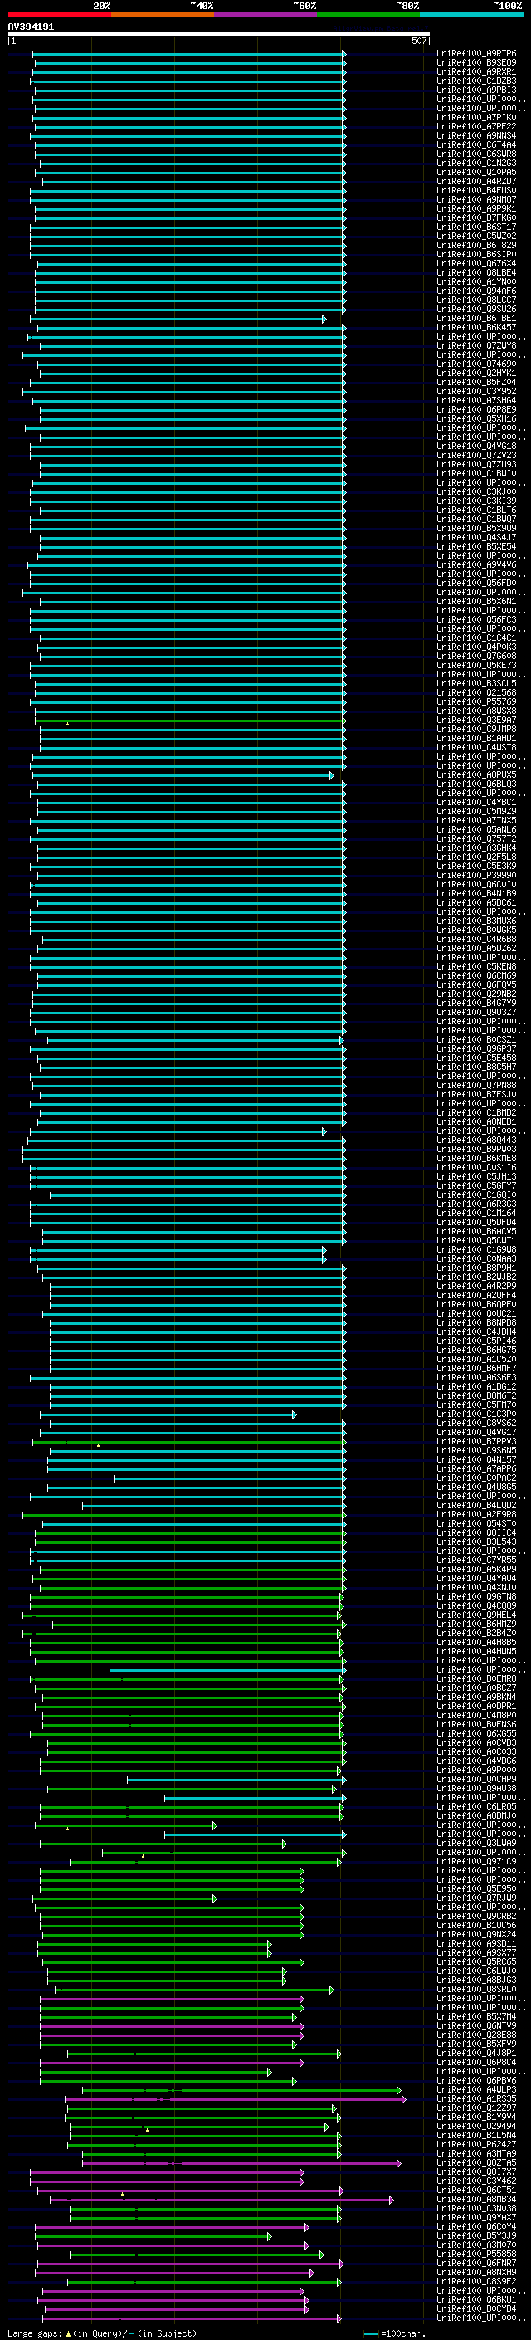Click the UniRef100_C1BMD2 entry
The height and width of the screenshot is (2340, 531).
pos(476,1113)
